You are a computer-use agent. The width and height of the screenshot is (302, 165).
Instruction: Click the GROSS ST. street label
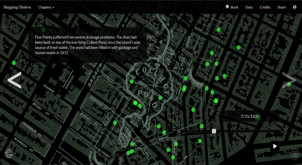(170, 136)
